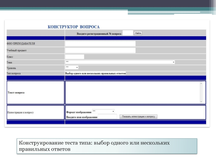Click the Иллюстрация к вопросу label cell
The height and width of the screenshot is (162, 216).
tap(36, 112)
